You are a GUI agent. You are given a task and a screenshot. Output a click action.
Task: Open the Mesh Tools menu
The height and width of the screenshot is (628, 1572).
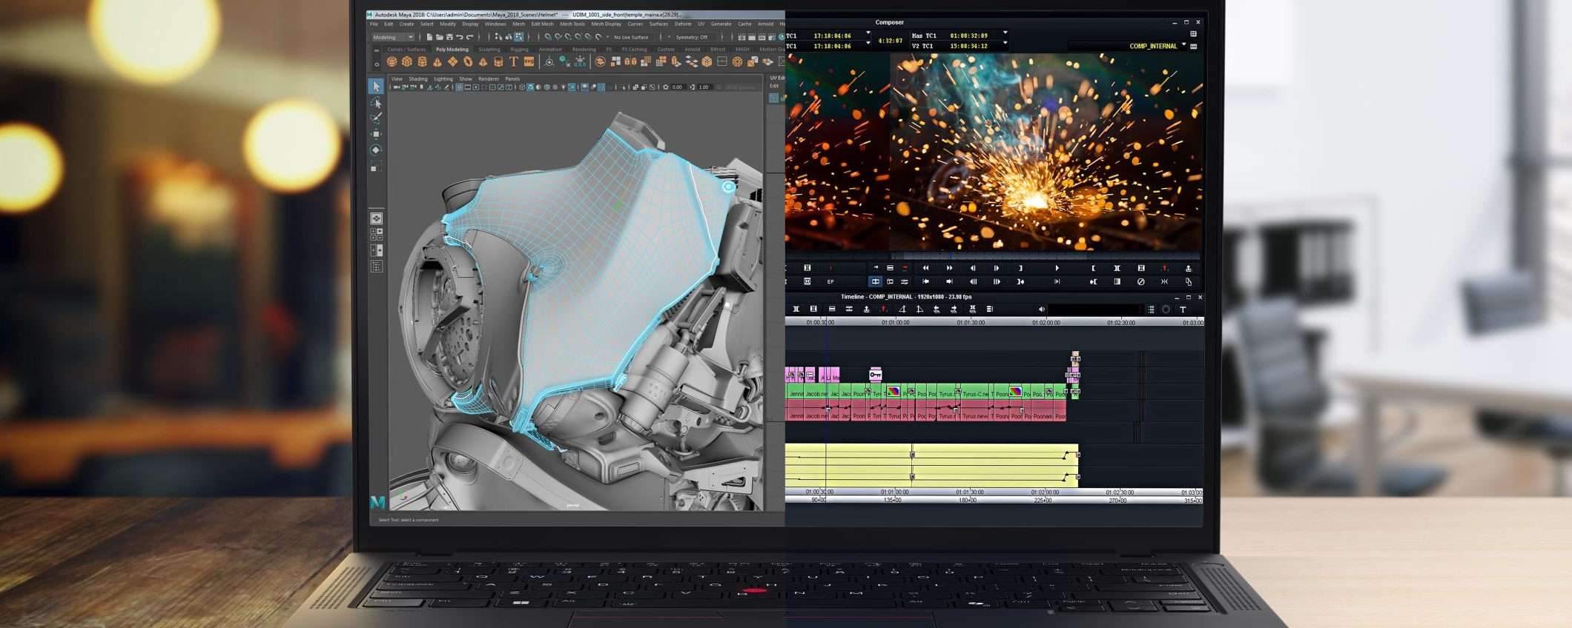pos(572,24)
